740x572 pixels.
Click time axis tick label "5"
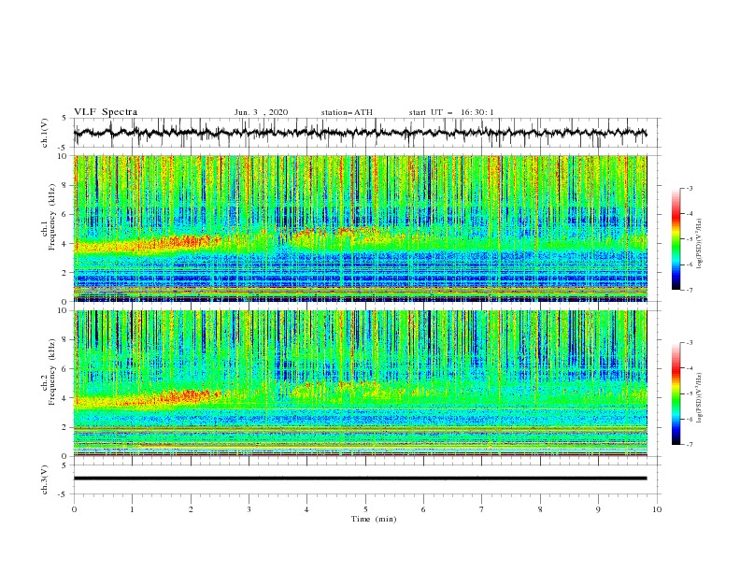[x=365, y=509]
